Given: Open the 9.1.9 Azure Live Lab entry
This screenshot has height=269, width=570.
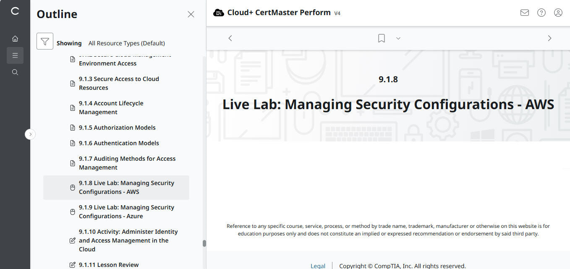Looking at the screenshot, I should click(x=126, y=212).
